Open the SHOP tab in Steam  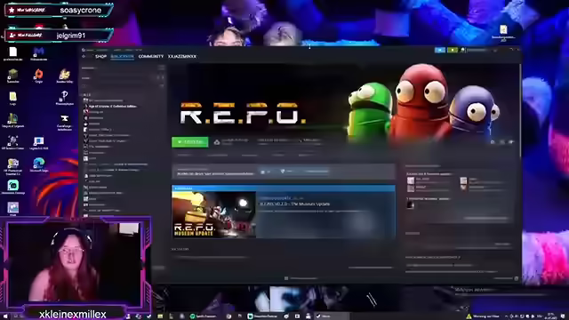100,57
